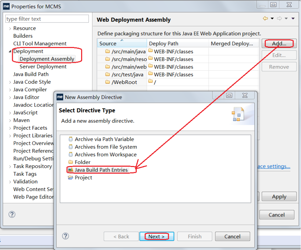
Task: Click folder icon of /src/test/java source
Action: point(107,74)
